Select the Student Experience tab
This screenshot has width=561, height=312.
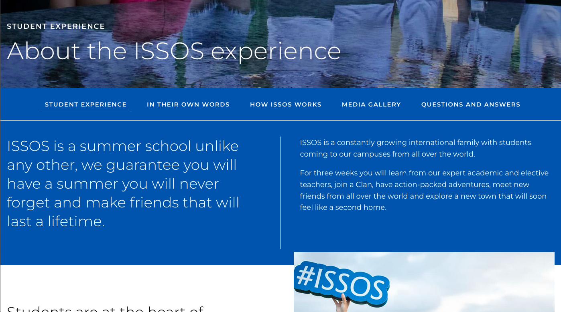[86, 105]
